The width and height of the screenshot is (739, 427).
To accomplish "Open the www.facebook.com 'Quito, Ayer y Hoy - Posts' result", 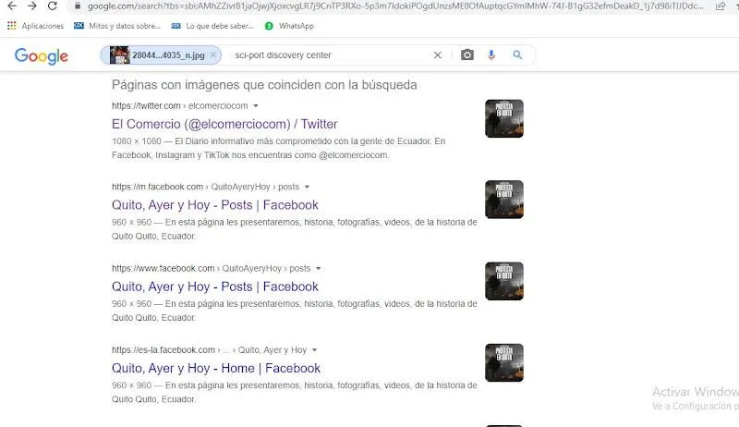I will [x=215, y=287].
